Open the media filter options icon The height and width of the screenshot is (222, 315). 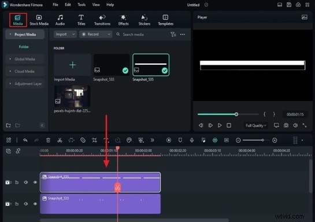tap(173, 35)
